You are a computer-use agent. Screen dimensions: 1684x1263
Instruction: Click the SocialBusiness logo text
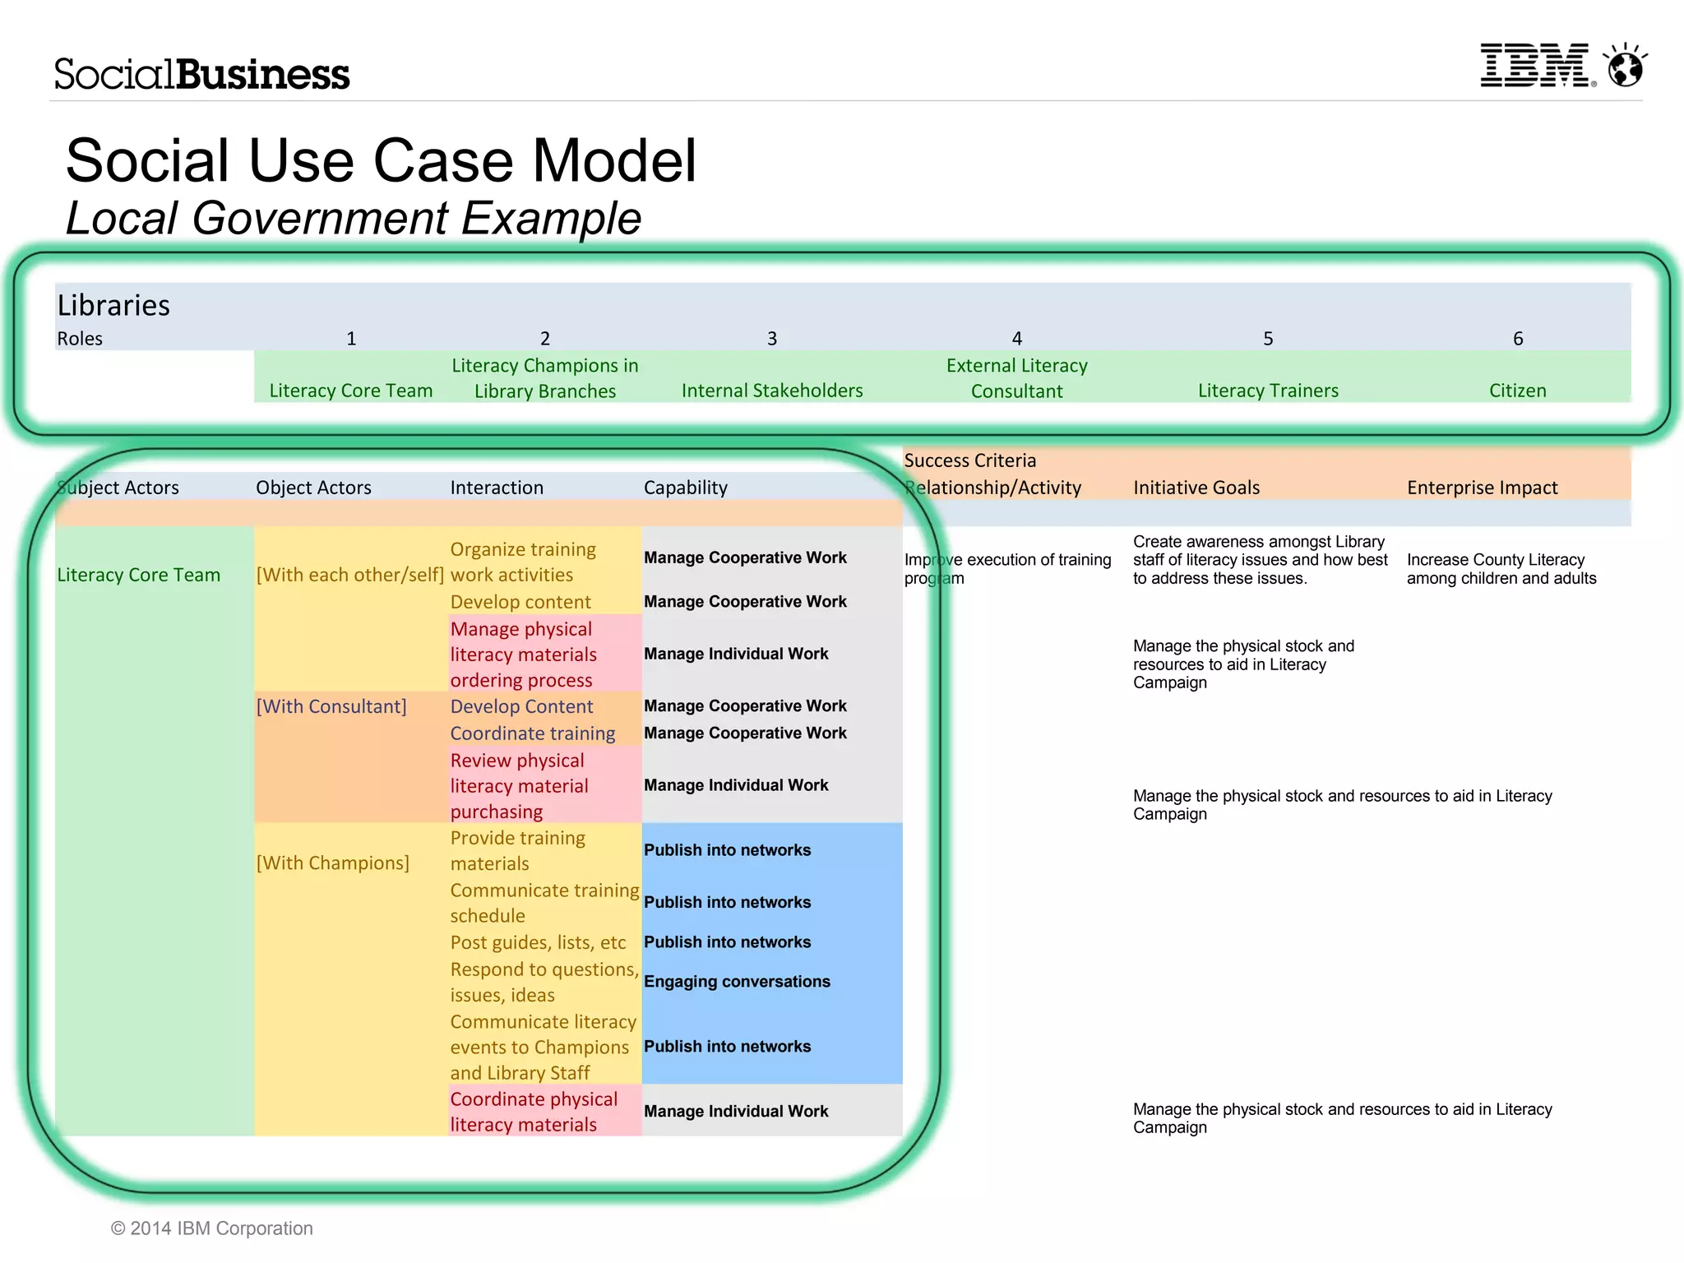[x=202, y=74]
